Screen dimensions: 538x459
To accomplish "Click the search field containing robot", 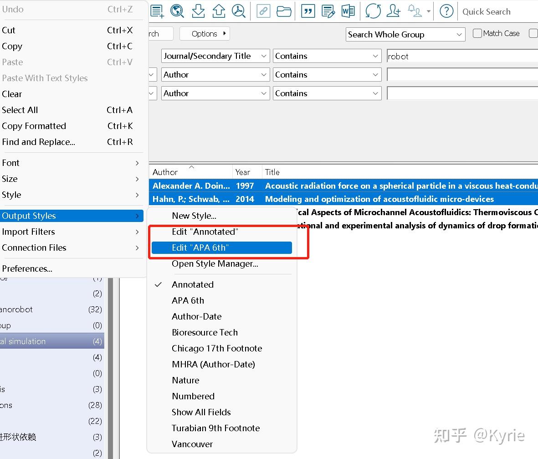I will tap(462, 56).
